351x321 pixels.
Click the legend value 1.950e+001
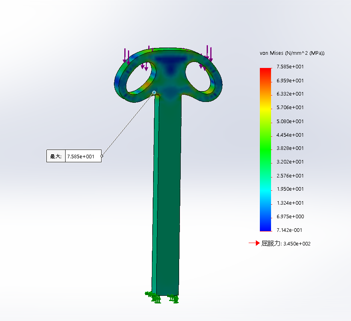pos(290,189)
